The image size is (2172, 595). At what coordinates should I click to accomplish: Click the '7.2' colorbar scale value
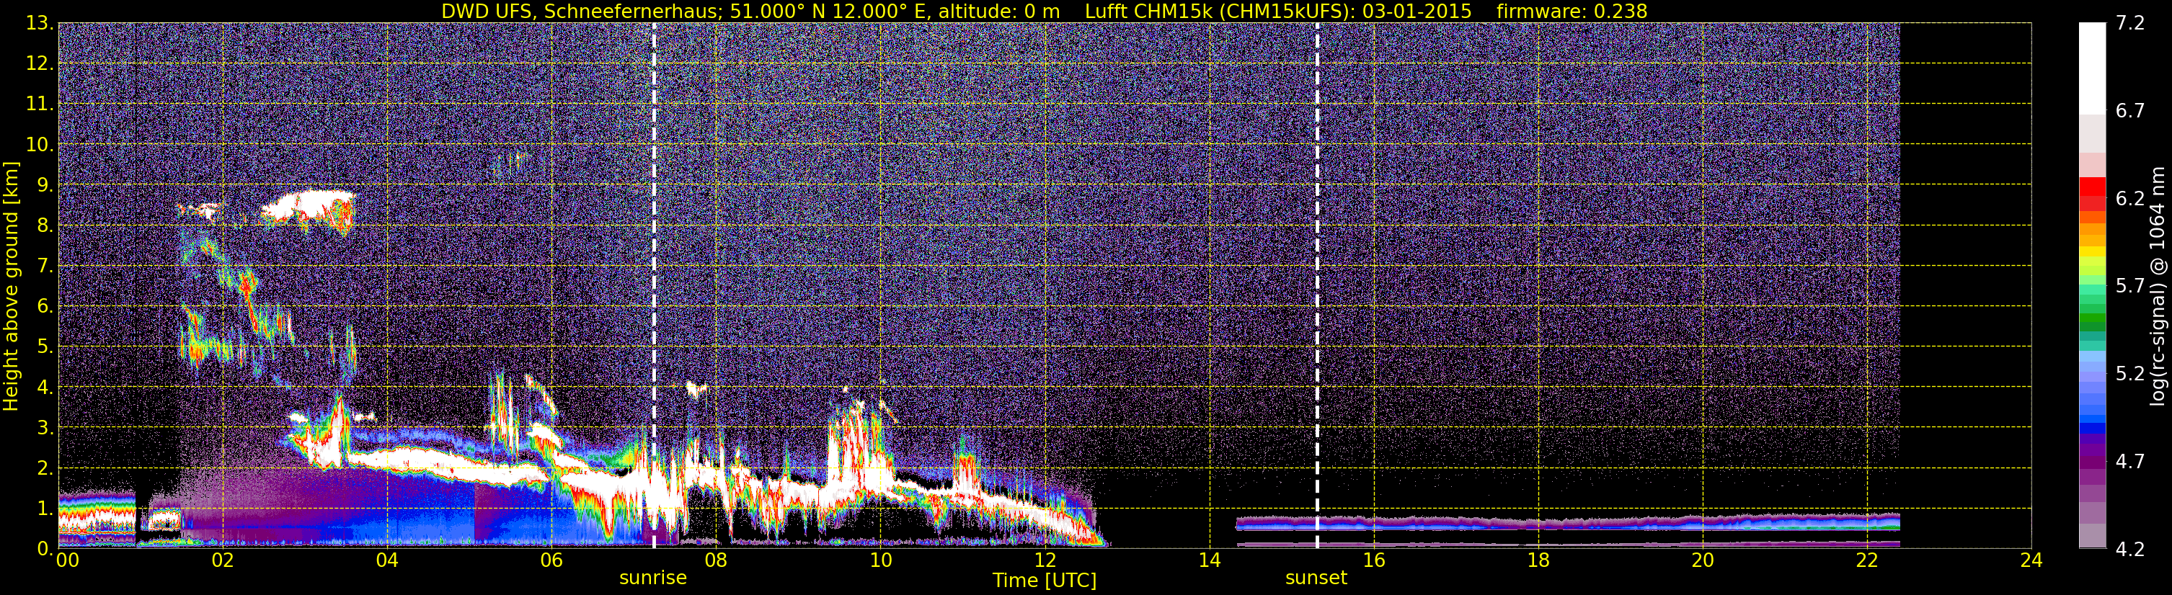(x=2130, y=24)
